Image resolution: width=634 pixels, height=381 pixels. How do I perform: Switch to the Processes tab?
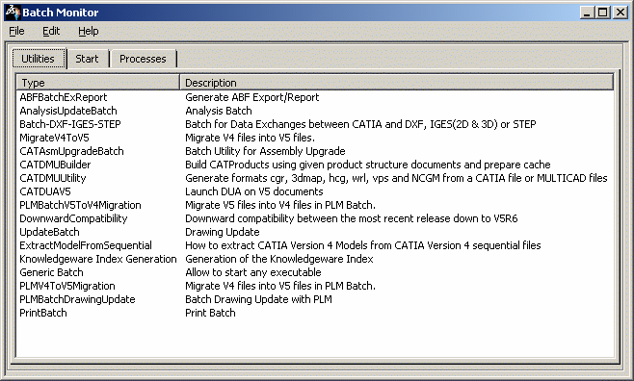[143, 59]
